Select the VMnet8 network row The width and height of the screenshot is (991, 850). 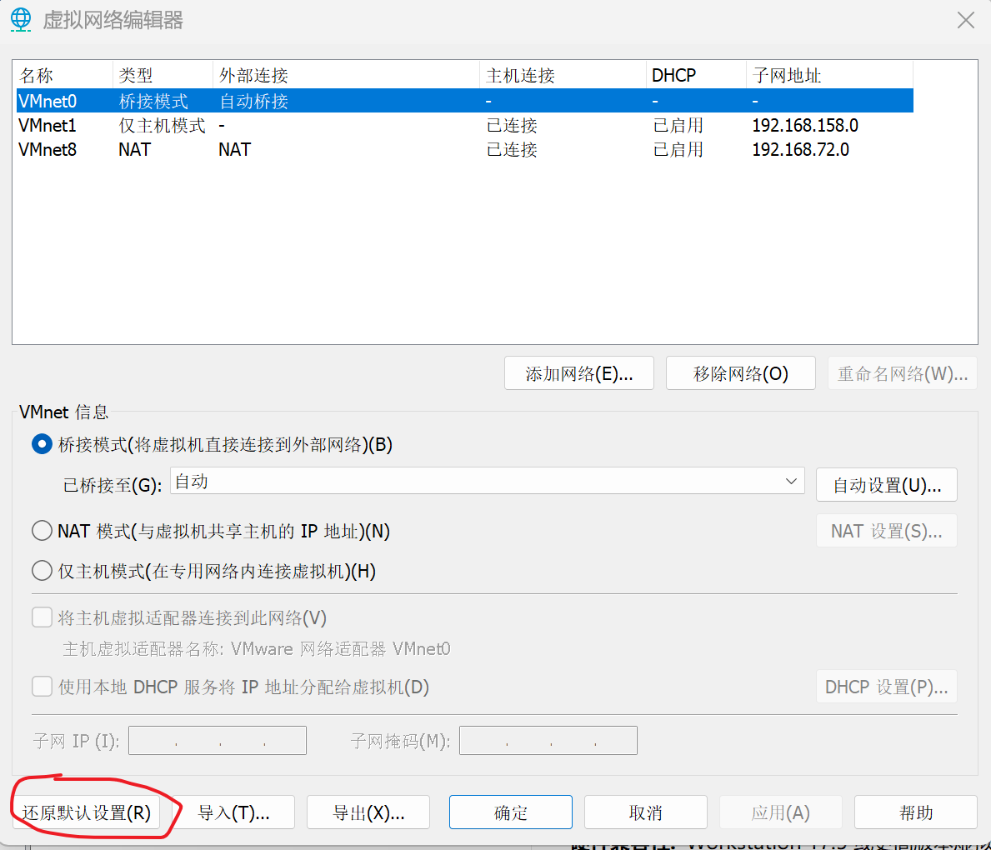pyautogui.click(x=464, y=149)
